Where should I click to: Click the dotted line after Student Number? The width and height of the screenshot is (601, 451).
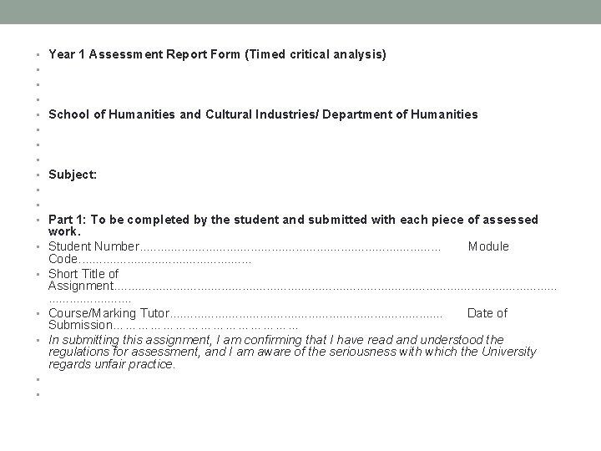pyautogui.click(x=290, y=246)
